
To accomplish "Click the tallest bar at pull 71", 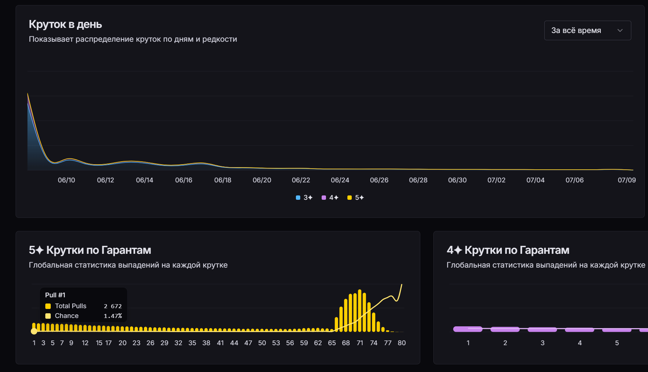I will pos(360,311).
